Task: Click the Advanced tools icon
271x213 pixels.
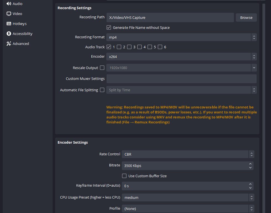Action: click(9, 44)
